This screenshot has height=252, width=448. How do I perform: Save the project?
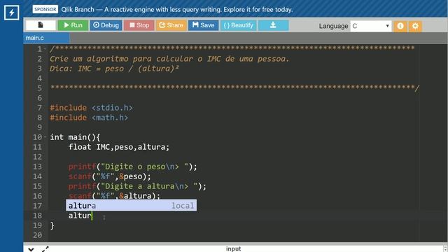203,25
